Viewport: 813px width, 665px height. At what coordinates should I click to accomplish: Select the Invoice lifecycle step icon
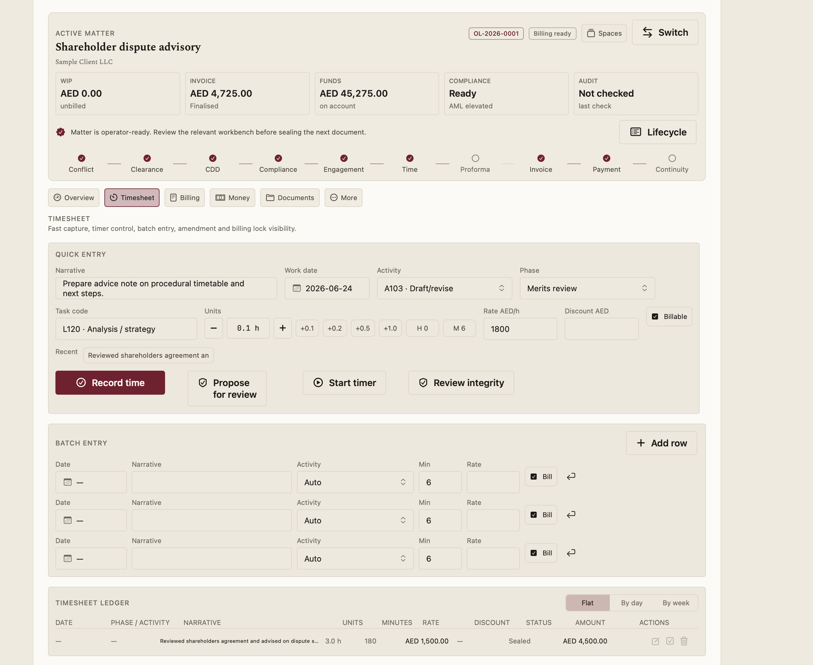pyautogui.click(x=541, y=158)
